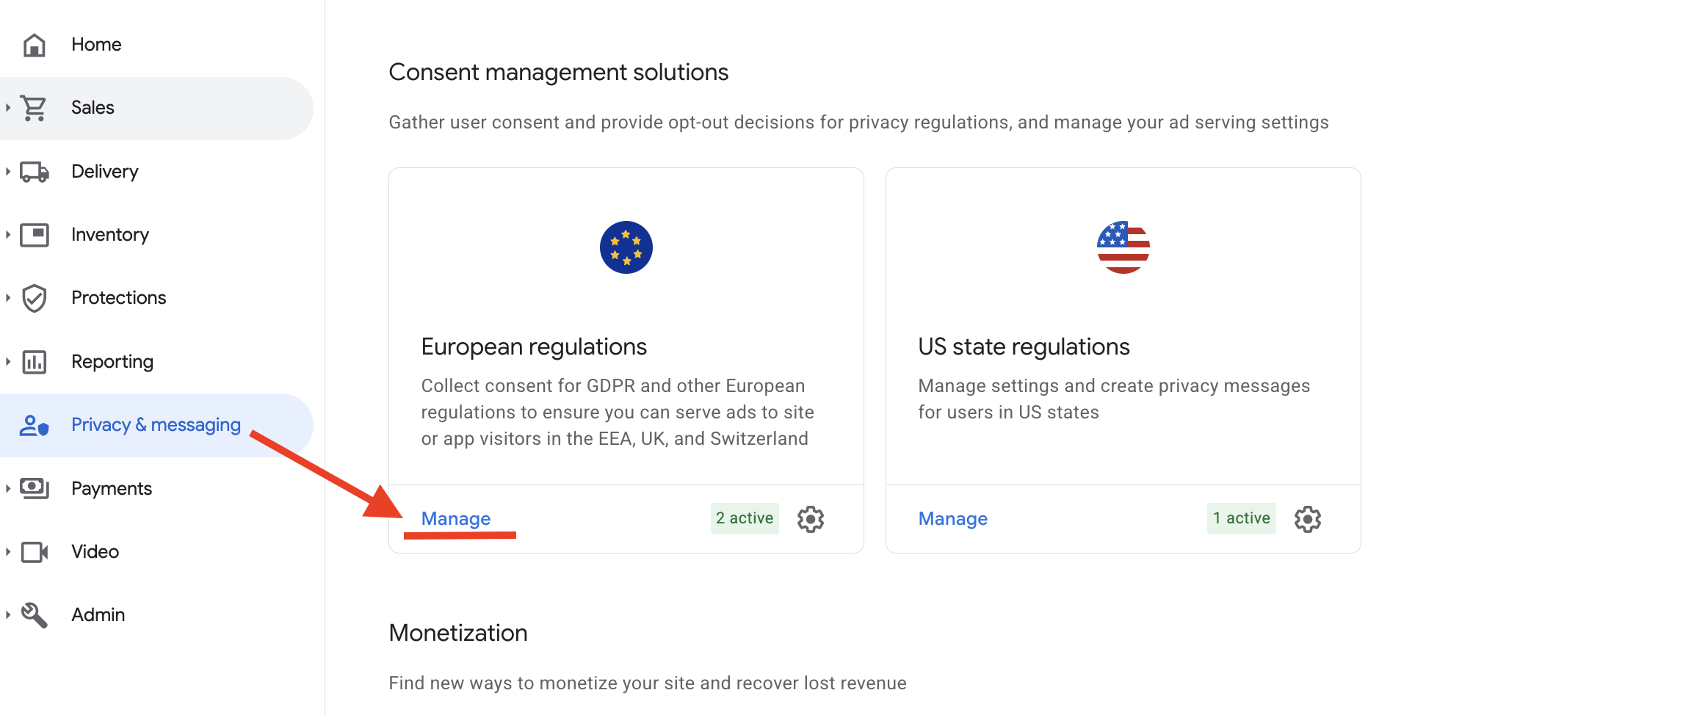Image resolution: width=1683 pixels, height=715 pixels.
Task: Click Manage under US state regulations
Action: [x=953, y=519]
